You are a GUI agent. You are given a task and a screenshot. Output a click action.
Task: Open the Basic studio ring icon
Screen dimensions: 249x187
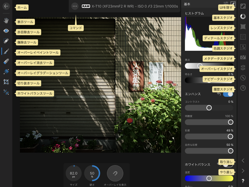click(243, 17)
